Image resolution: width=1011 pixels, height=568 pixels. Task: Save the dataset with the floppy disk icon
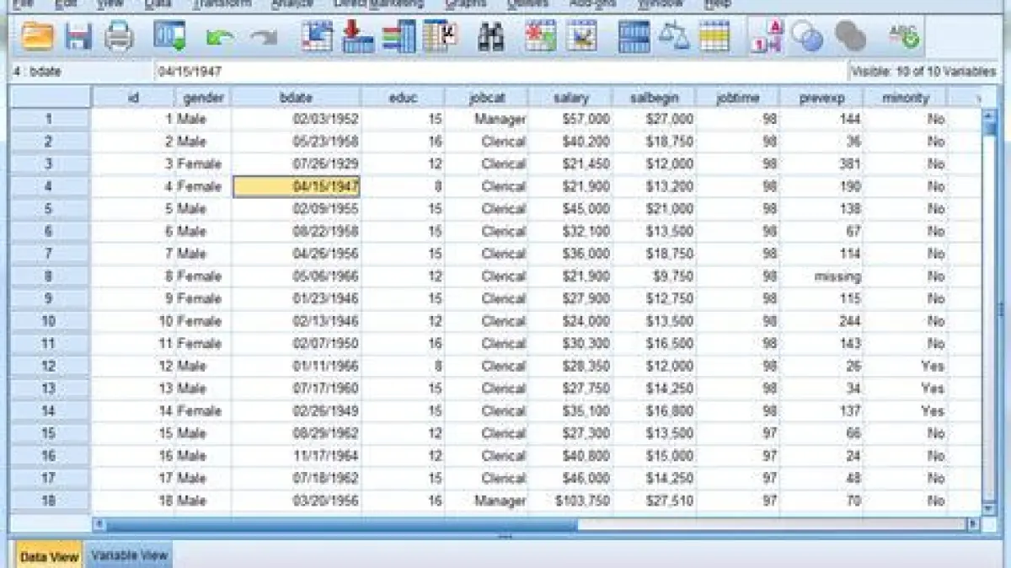tap(78, 36)
